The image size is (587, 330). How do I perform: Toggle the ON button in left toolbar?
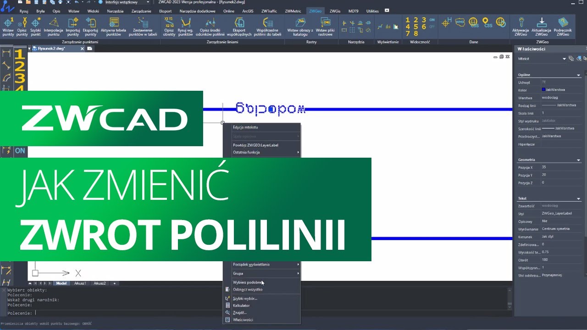point(20,150)
